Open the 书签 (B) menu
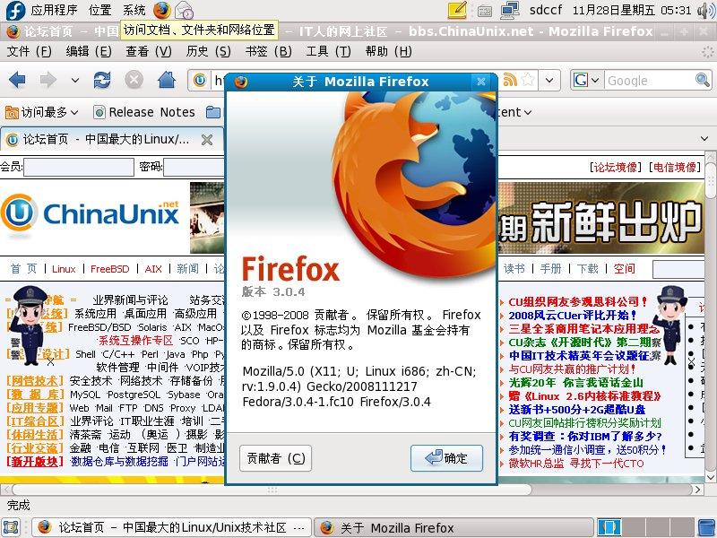Screen dimensions: 717x538 pyautogui.click(x=268, y=51)
